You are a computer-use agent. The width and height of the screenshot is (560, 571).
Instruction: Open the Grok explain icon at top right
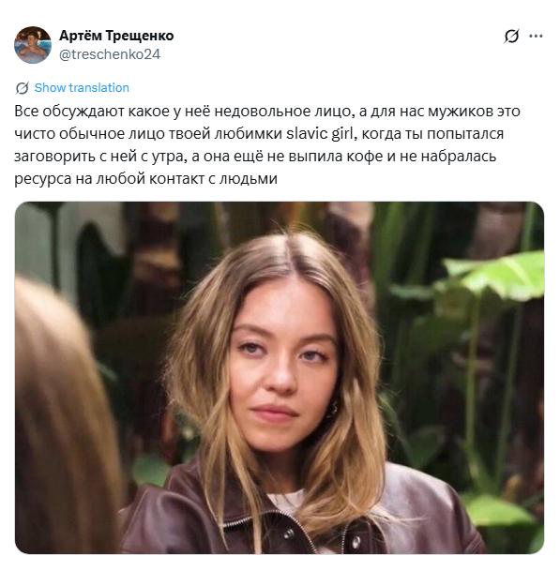point(511,36)
